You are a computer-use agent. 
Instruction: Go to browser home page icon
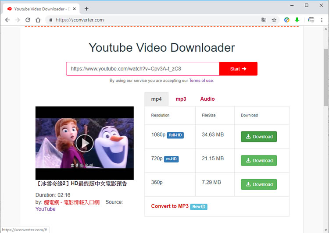click(38, 20)
